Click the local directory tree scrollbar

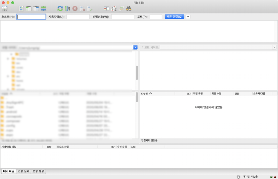(137, 73)
